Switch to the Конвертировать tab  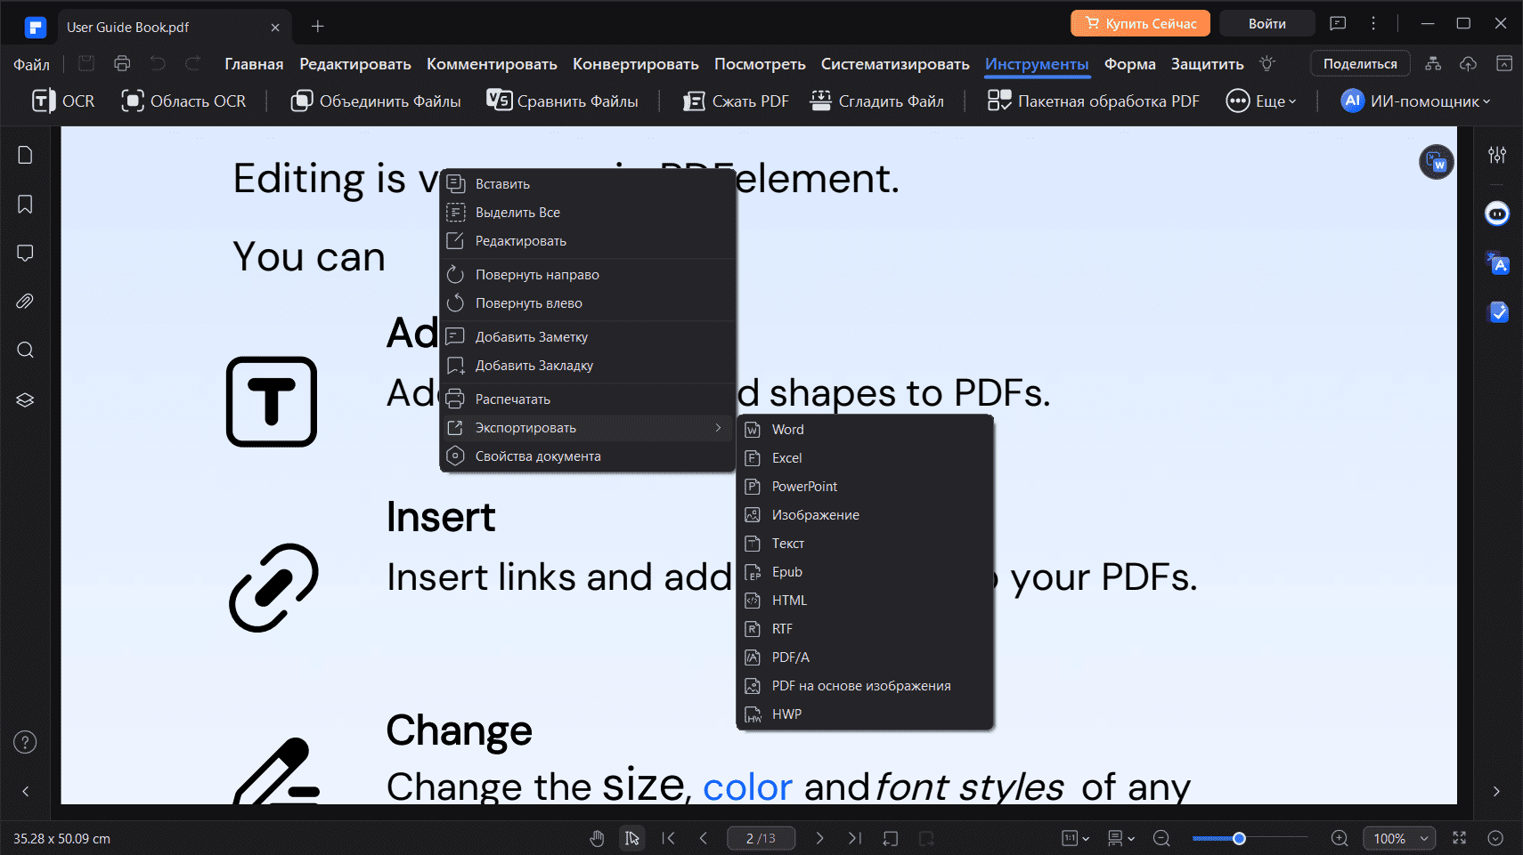click(636, 64)
